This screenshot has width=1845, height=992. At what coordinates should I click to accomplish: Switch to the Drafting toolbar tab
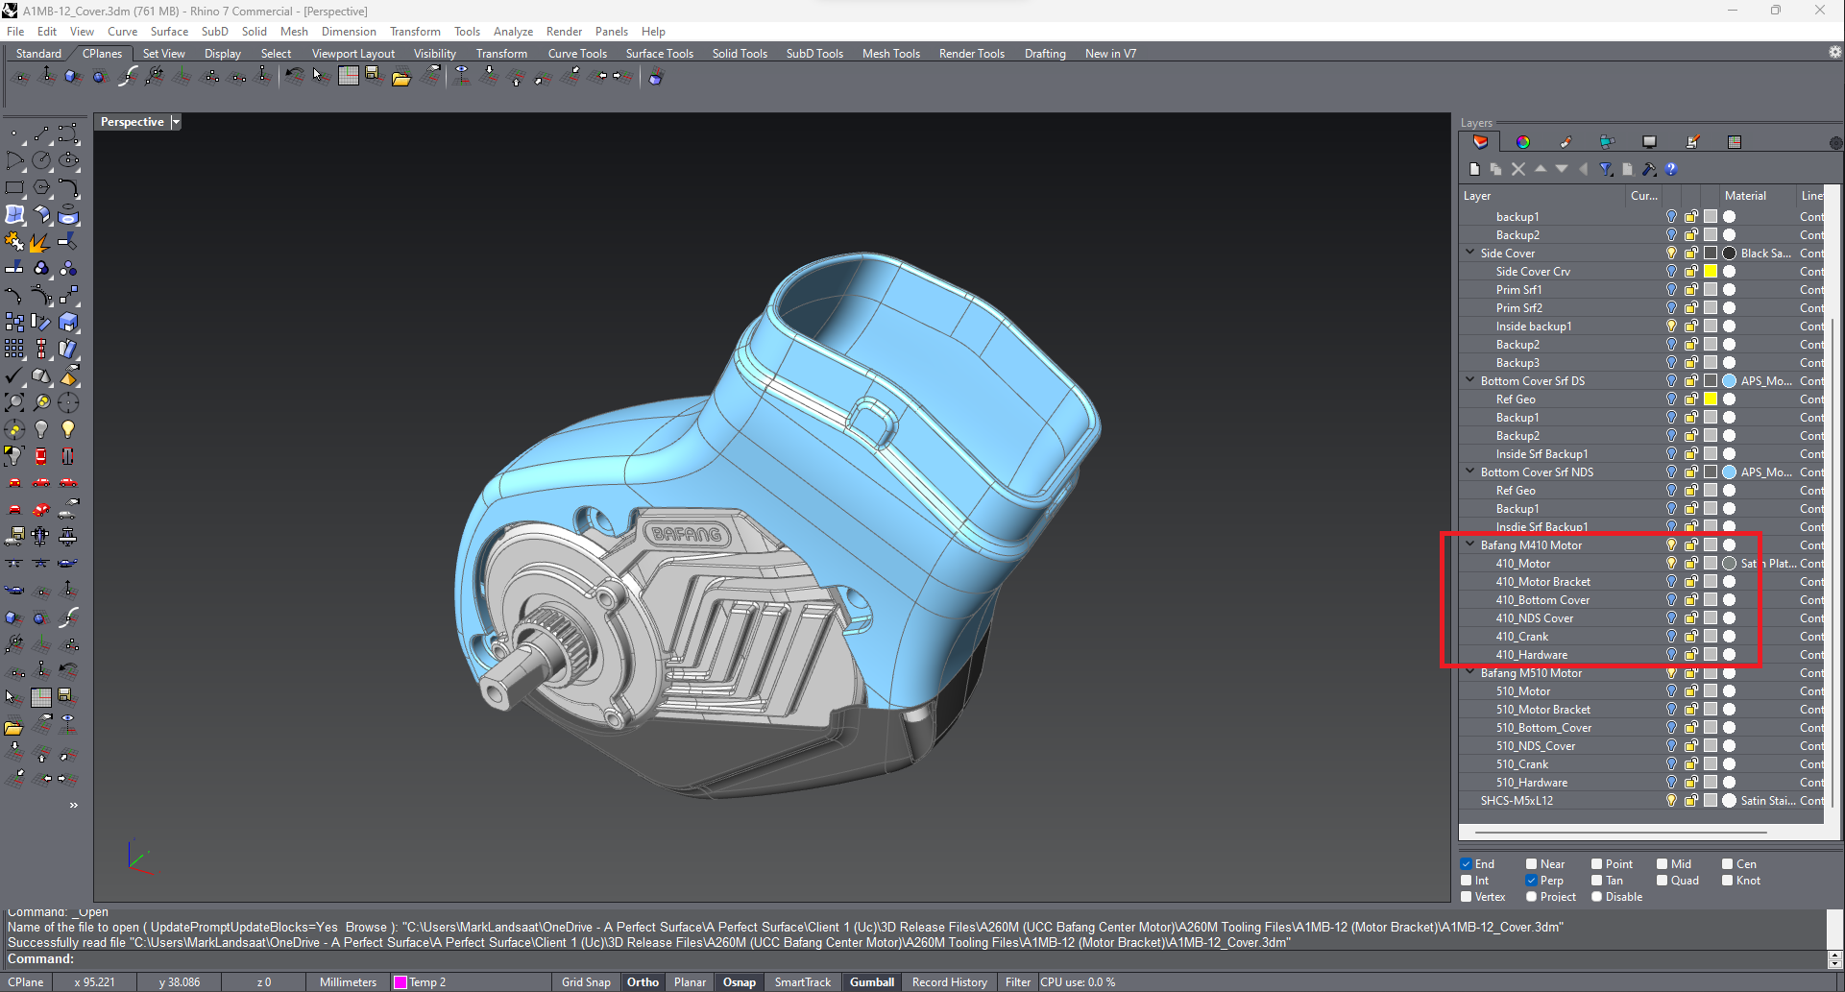point(1045,54)
